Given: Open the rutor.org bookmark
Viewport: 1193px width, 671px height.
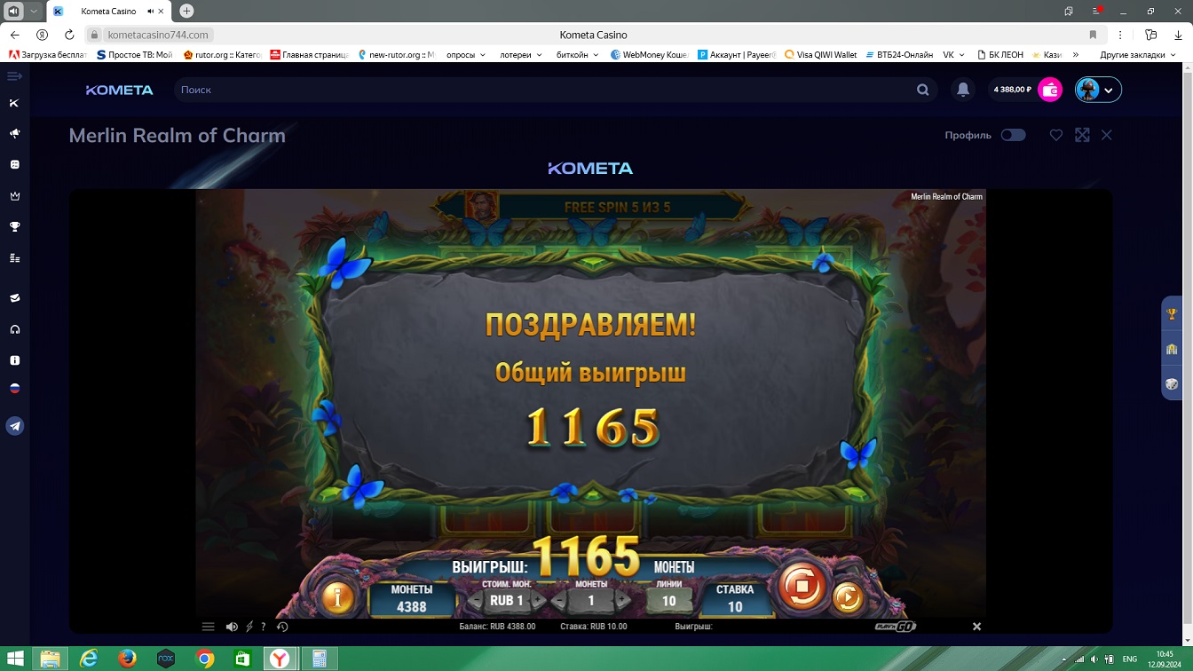Looking at the screenshot, I should pos(222,54).
